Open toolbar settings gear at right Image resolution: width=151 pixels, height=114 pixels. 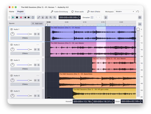(x=140, y=18)
